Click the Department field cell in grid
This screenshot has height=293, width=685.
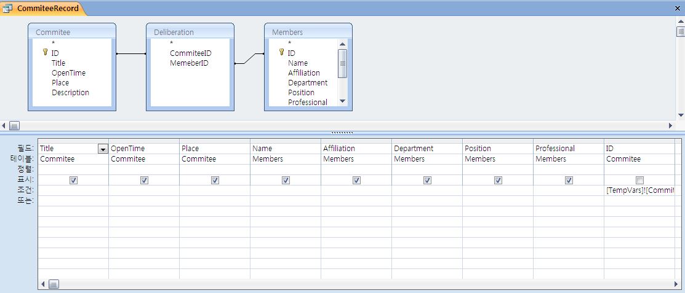coord(427,149)
